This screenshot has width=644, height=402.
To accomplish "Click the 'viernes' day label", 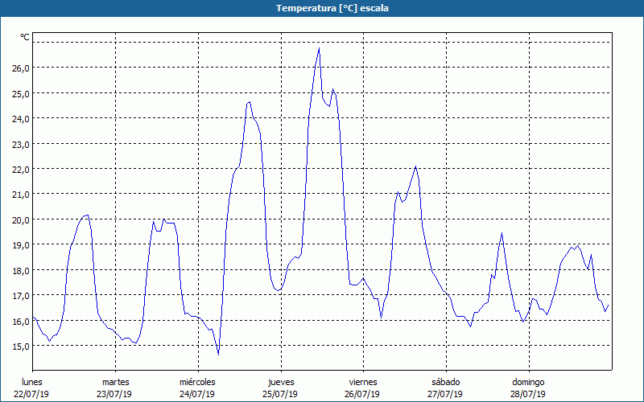I will point(363,382).
